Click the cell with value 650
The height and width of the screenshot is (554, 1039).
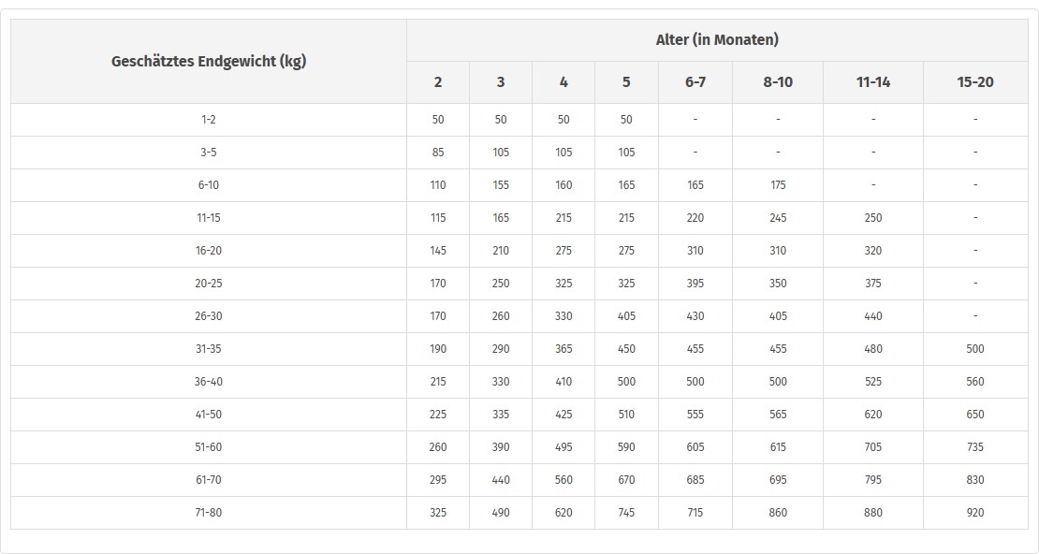[975, 415]
